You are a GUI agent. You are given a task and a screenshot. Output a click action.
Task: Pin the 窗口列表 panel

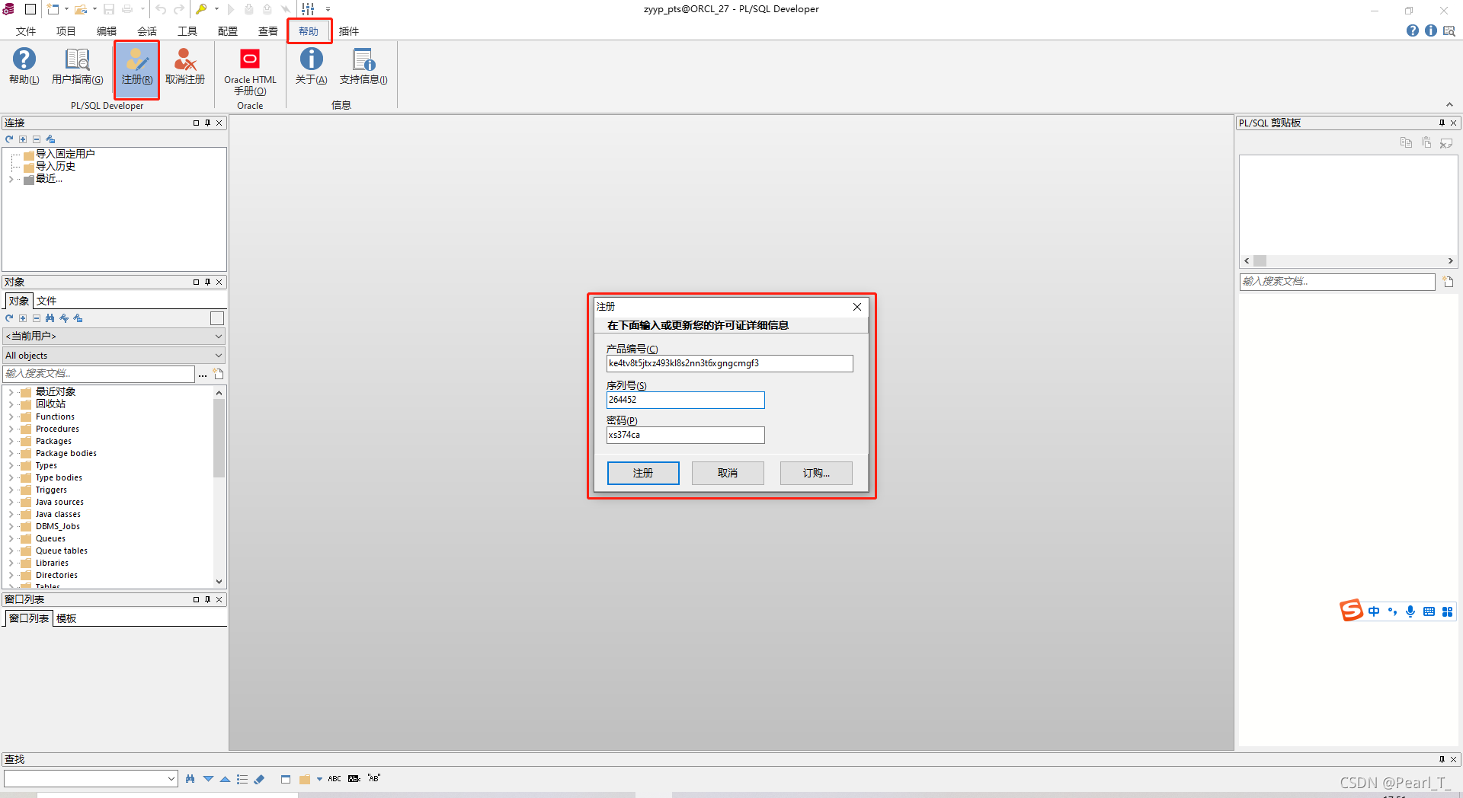click(x=207, y=599)
